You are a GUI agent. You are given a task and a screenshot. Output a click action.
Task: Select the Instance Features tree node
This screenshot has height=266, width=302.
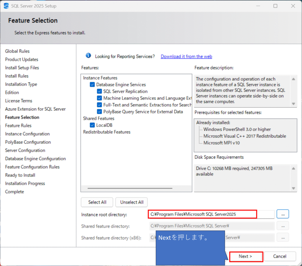[x=100, y=78]
